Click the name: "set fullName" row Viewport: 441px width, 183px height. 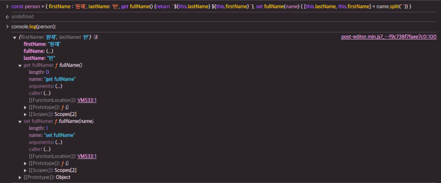click(52, 135)
